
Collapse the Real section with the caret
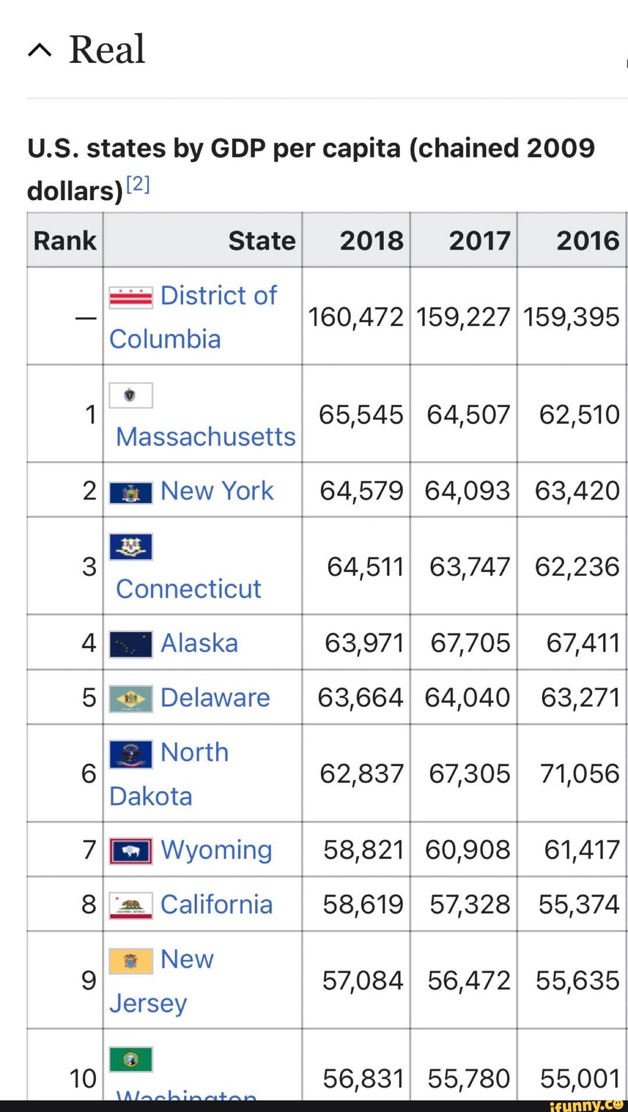[38, 51]
